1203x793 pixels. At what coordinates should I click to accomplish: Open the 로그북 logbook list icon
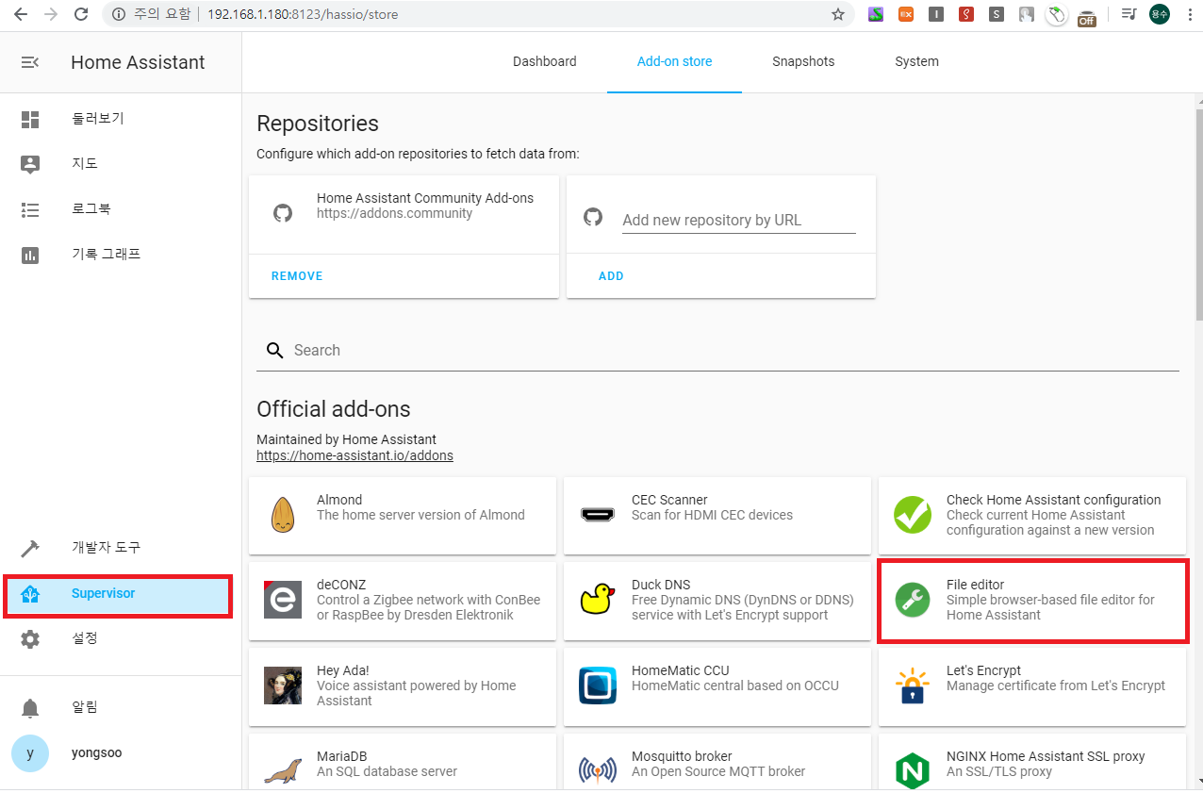point(30,209)
